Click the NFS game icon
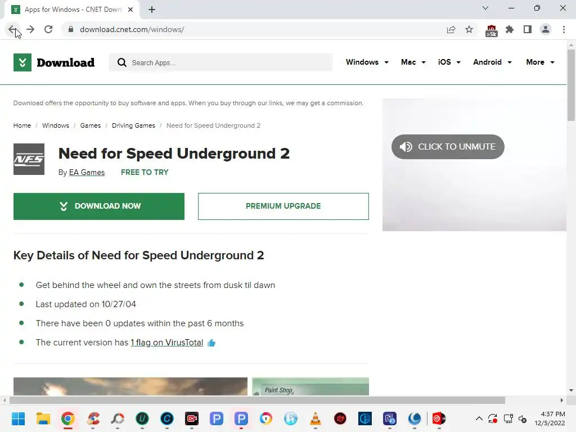Screen dimensions: 576x432 click(29, 159)
